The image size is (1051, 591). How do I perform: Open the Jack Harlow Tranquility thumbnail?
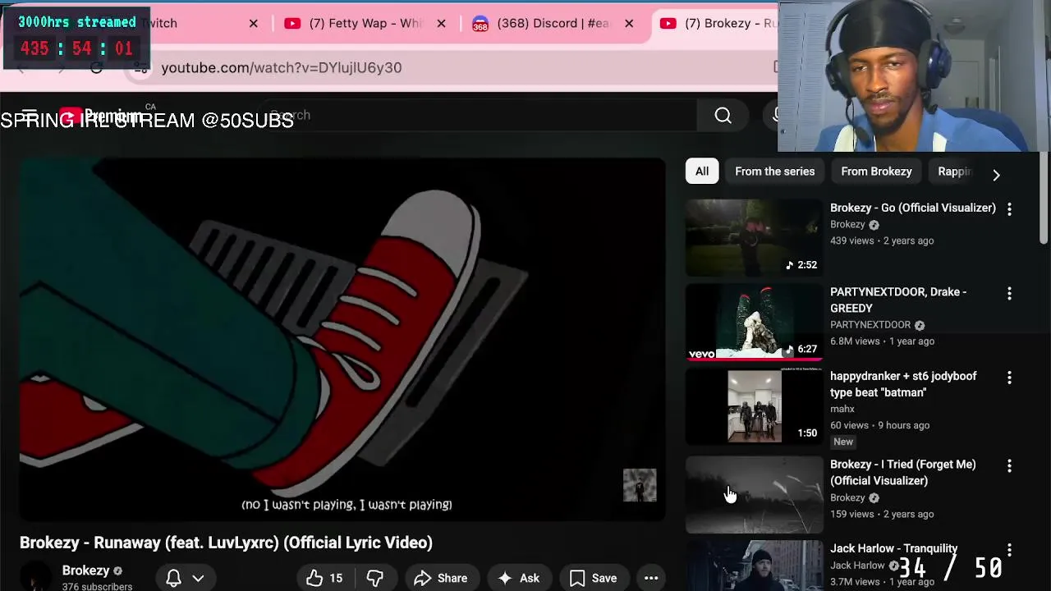pyautogui.click(x=754, y=566)
